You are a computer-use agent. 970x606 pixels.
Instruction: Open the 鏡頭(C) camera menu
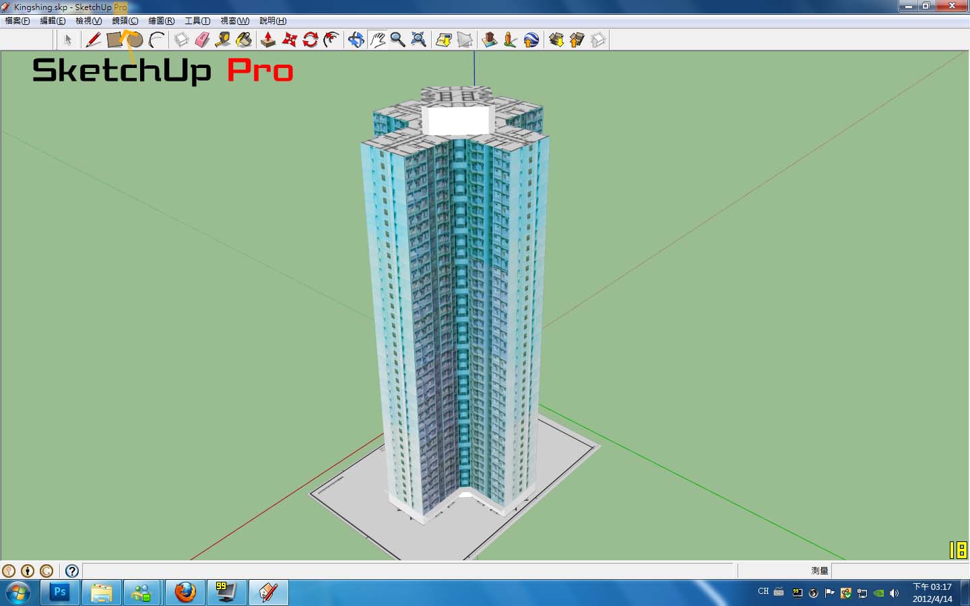point(125,21)
